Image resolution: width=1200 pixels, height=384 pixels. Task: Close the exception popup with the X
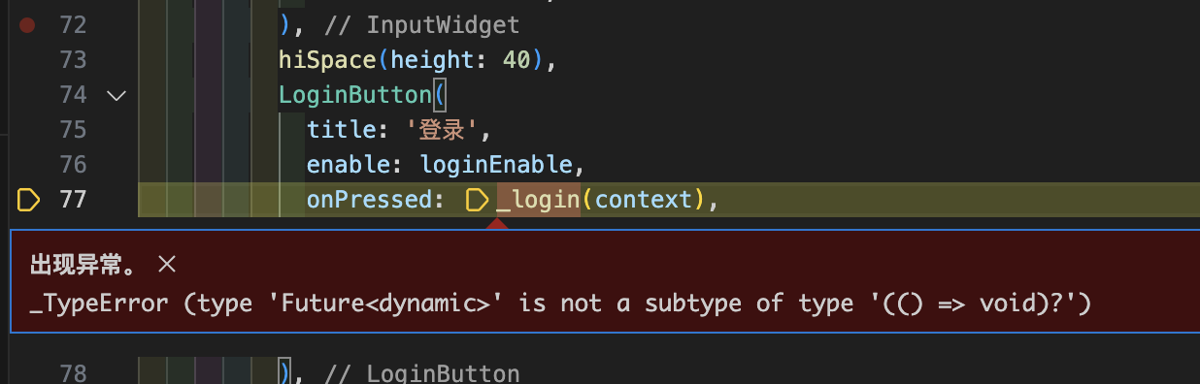167,263
